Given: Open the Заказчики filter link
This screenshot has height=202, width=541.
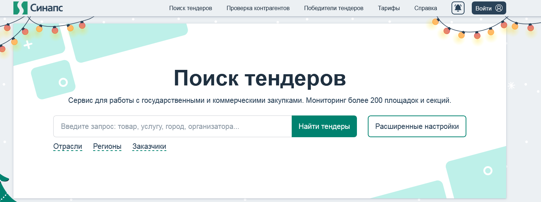Looking at the screenshot, I should point(149,147).
